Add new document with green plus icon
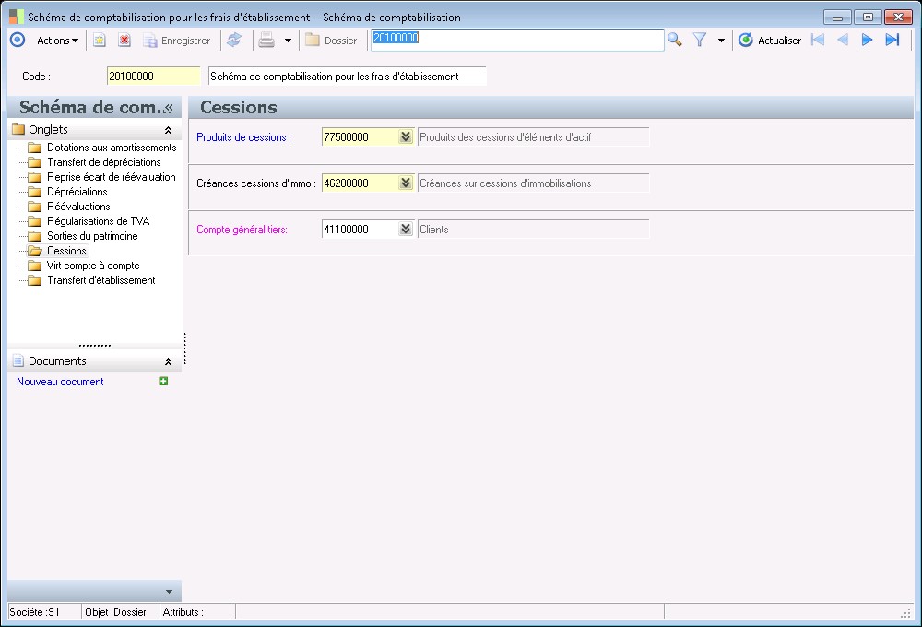The width and height of the screenshot is (922, 627). pyautogui.click(x=164, y=381)
